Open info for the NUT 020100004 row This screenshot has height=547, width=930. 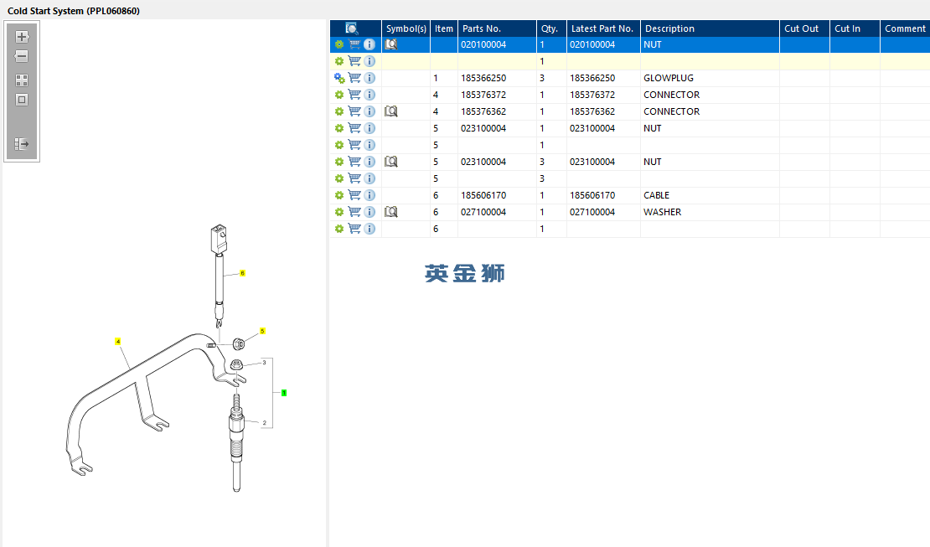point(369,44)
